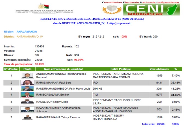Click candidate name RAMBOASALAMA Emilien
Viewport: 186px width, 129px height.
click(x=53, y=95)
